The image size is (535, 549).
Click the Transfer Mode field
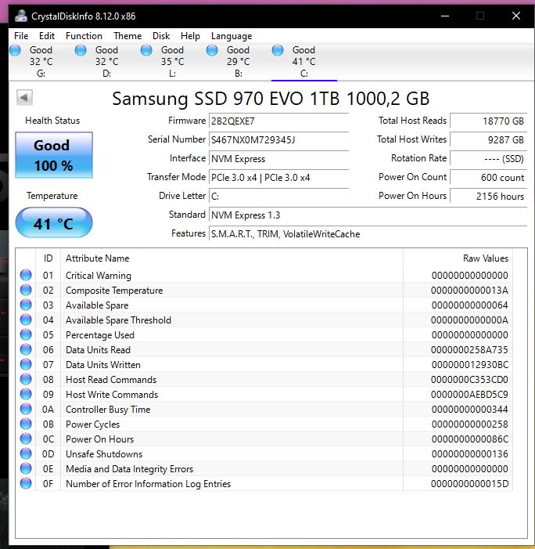278,178
